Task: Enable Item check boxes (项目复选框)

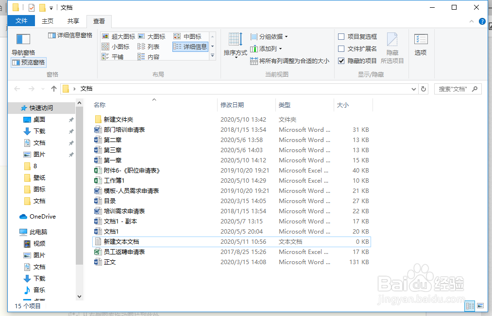Action: click(x=357, y=37)
